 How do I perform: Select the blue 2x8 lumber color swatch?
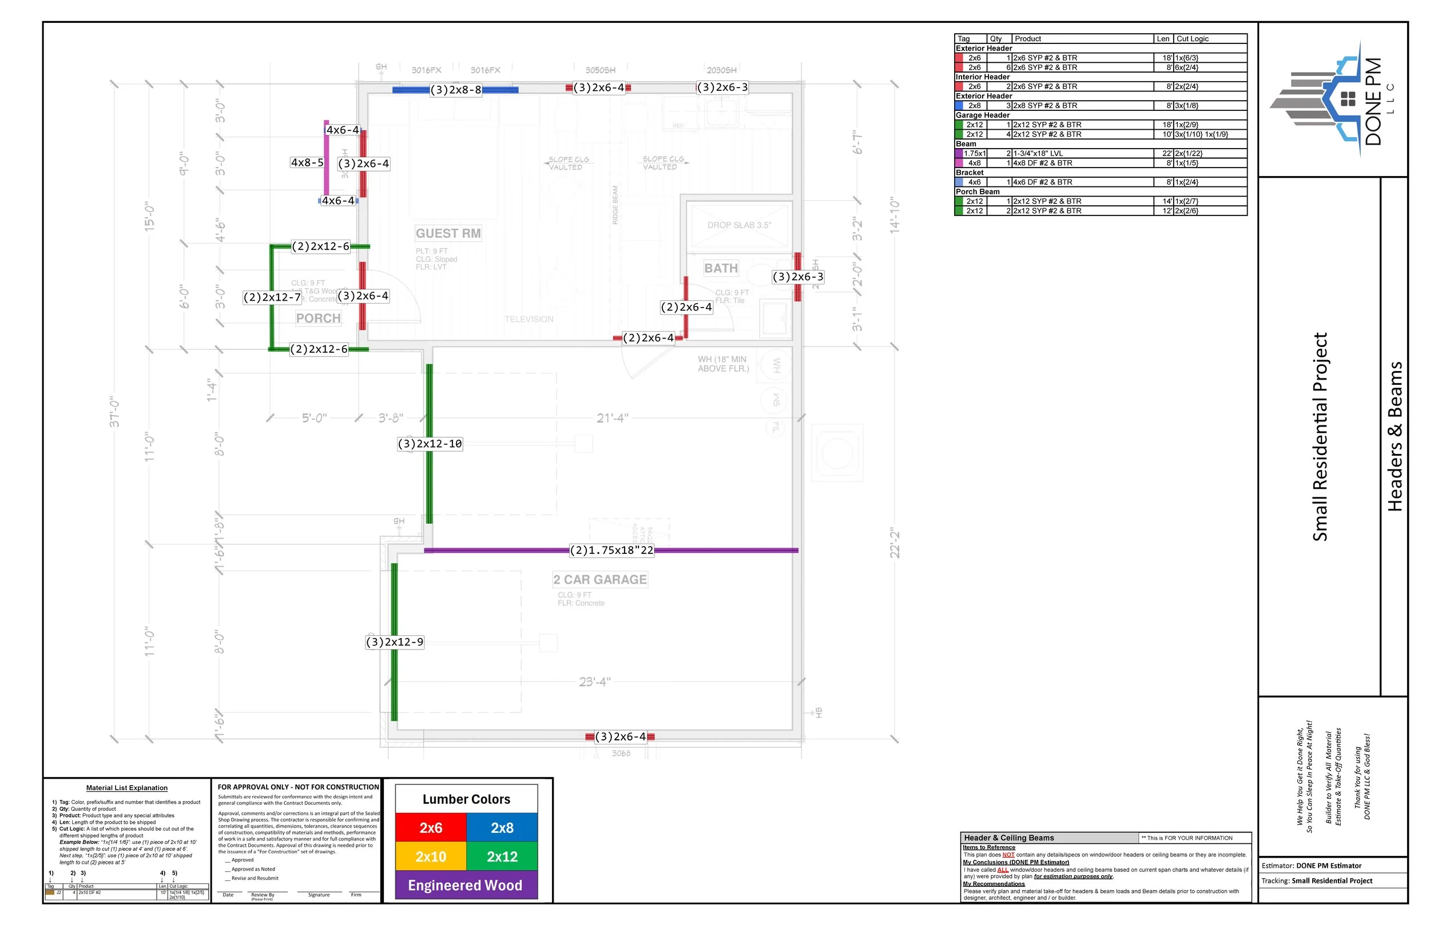(x=502, y=828)
